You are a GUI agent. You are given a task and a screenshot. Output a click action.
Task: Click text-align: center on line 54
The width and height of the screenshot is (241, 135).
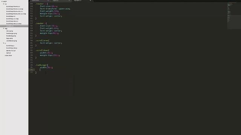pyautogui.click(x=51, y=16)
